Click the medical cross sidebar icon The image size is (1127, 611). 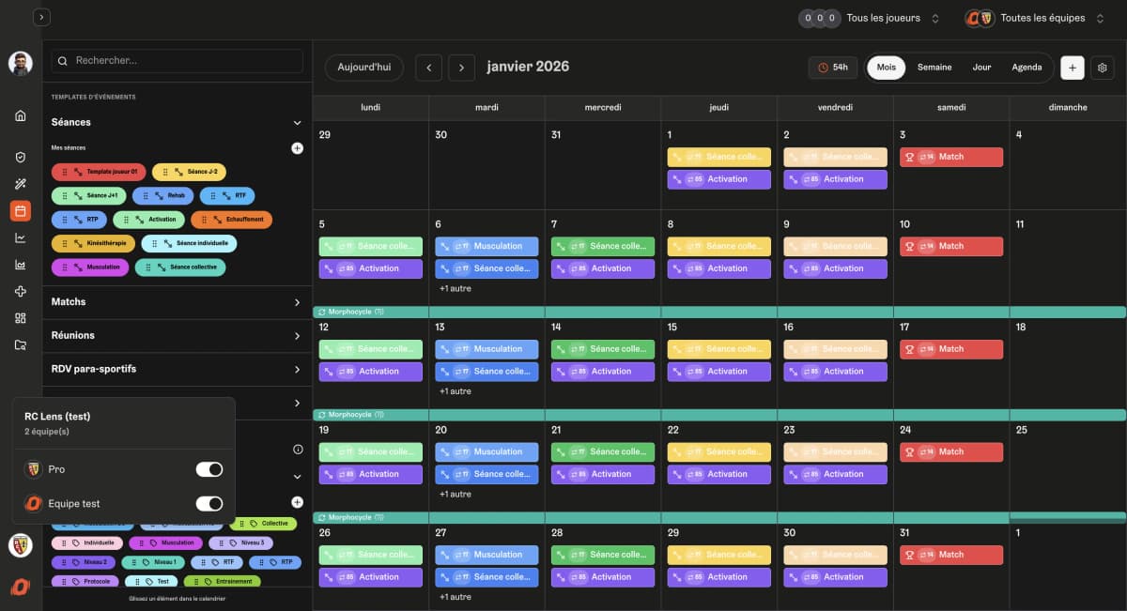21,292
